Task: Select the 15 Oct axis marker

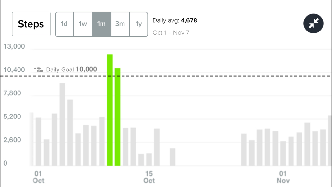Action: pyautogui.click(x=149, y=177)
